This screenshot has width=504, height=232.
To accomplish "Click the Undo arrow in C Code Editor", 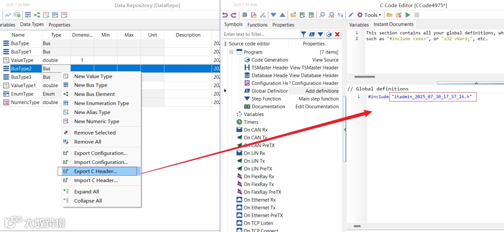I will point(225,15).
